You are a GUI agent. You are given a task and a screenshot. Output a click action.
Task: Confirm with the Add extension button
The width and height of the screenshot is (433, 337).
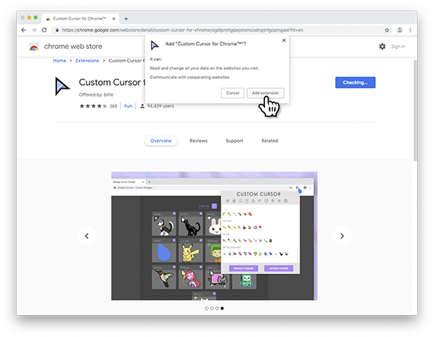click(265, 93)
